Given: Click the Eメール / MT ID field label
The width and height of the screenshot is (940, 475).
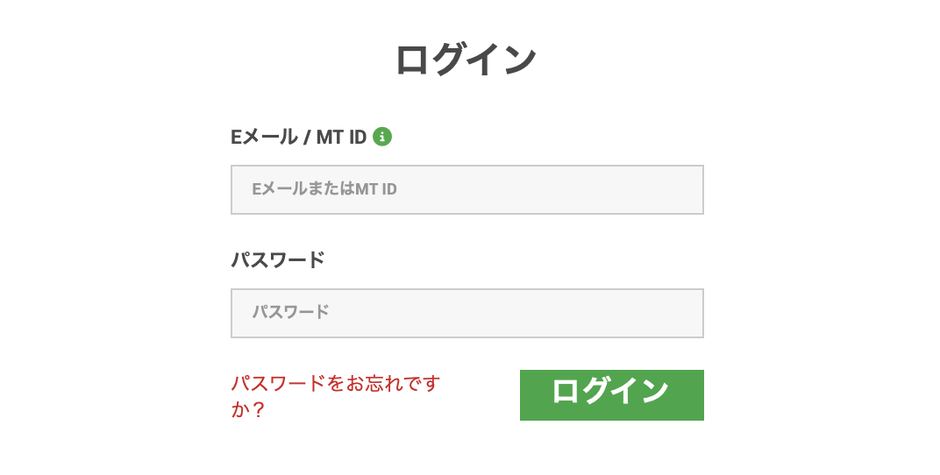Looking at the screenshot, I should pyautogui.click(x=298, y=138).
